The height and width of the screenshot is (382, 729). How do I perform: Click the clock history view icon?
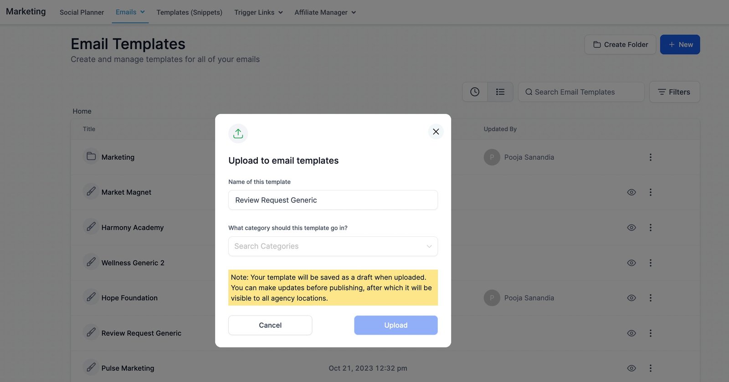pyautogui.click(x=475, y=92)
